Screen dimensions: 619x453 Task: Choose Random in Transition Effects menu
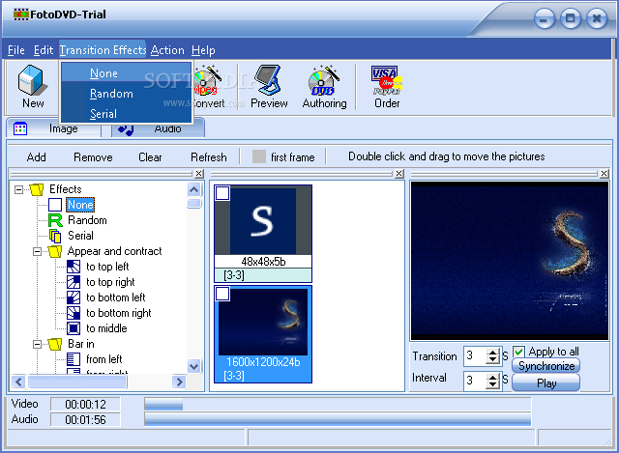point(127,94)
